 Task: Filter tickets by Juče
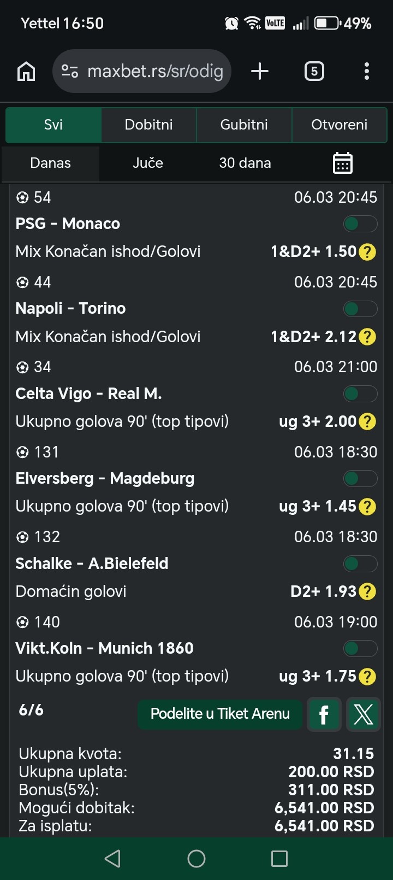point(148,163)
